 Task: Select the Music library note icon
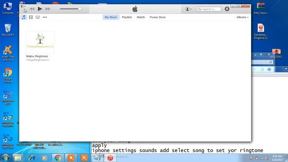24,17
